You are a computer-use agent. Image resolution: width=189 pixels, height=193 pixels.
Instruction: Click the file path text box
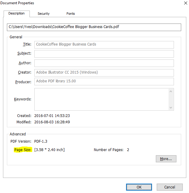[94, 27]
